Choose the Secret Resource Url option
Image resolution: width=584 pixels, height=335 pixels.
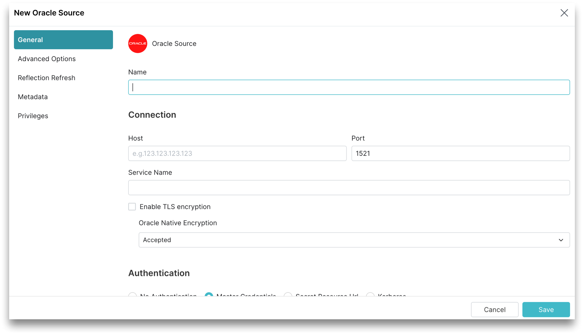(x=287, y=296)
